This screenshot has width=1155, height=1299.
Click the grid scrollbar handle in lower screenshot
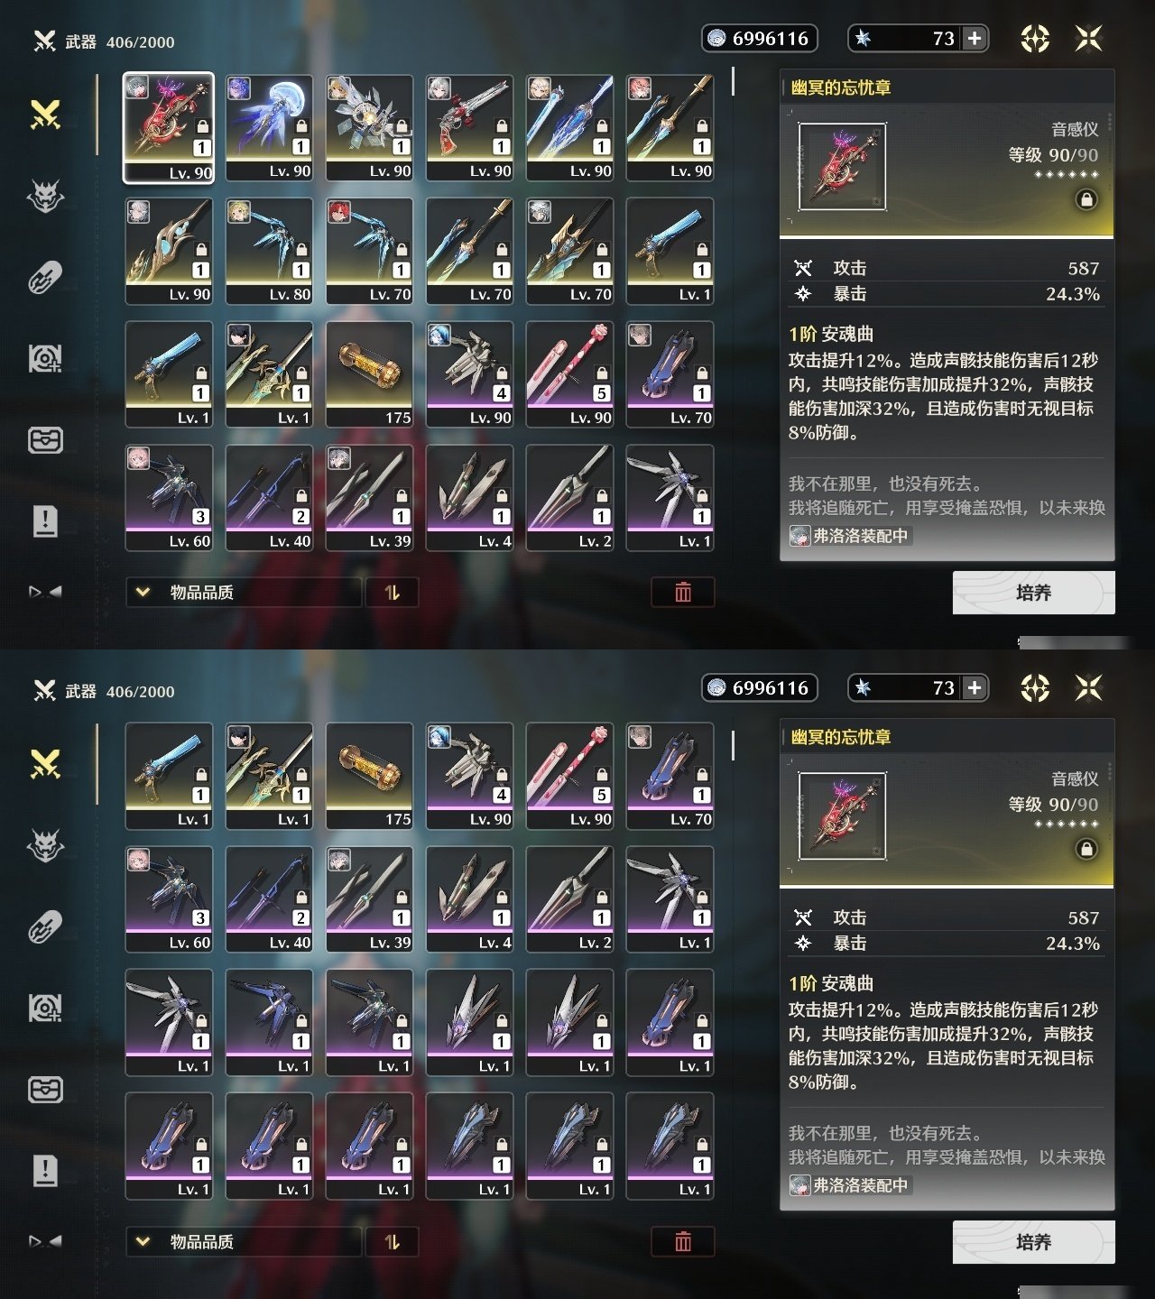[733, 744]
